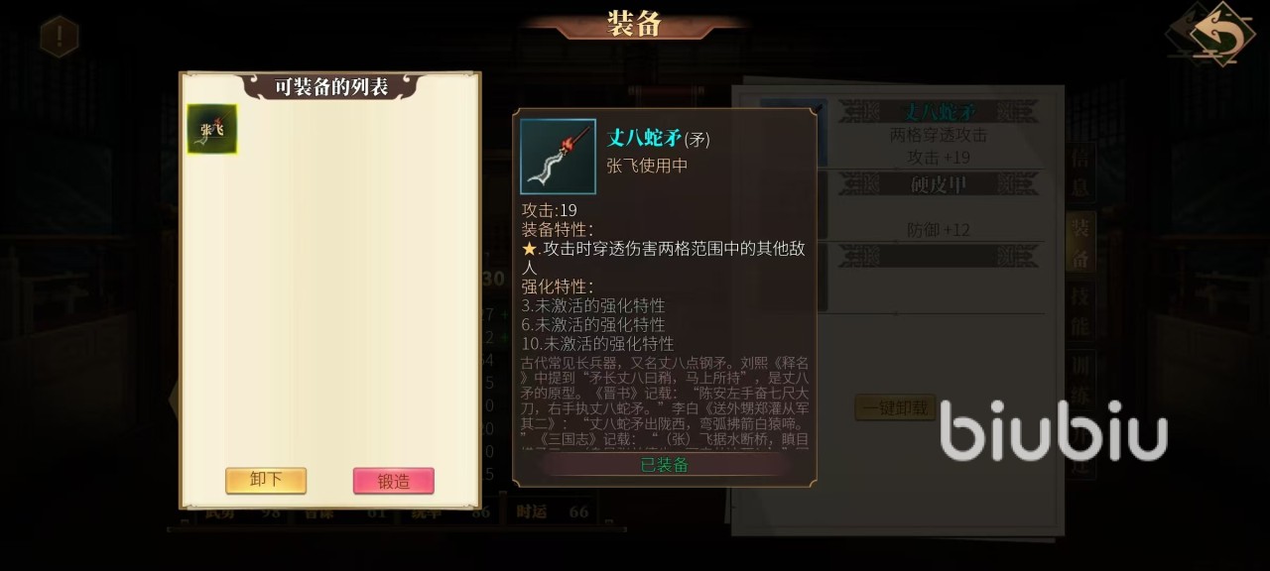The height and width of the screenshot is (571, 1270).
Task: Tap the 已装备 equipped status bar
Action: (x=665, y=465)
